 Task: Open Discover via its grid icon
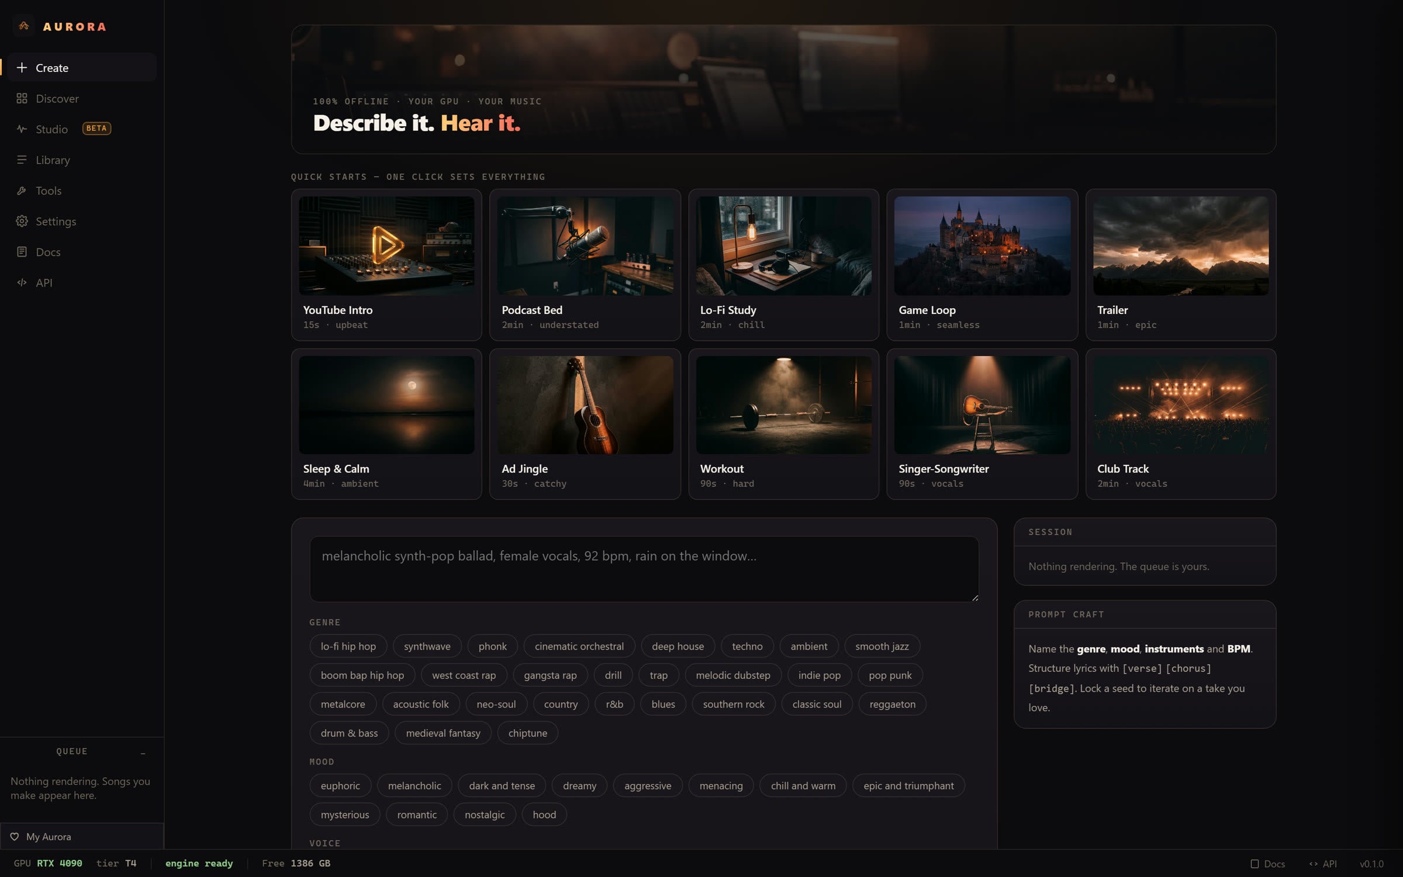(x=22, y=98)
